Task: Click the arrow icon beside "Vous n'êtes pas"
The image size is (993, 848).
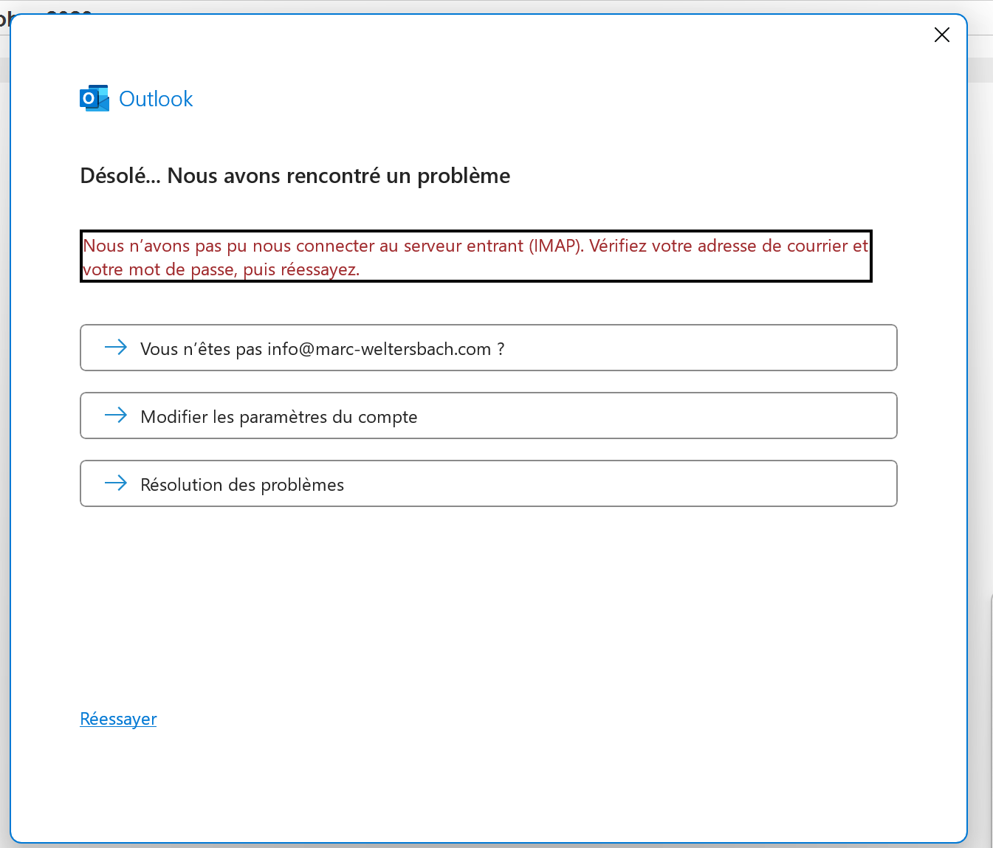Action: [116, 348]
